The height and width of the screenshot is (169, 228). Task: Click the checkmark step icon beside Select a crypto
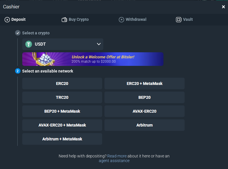point(18,33)
